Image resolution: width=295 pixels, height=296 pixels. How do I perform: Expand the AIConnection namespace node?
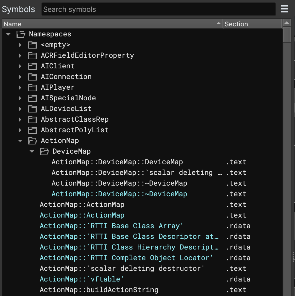pyautogui.click(x=20, y=77)
